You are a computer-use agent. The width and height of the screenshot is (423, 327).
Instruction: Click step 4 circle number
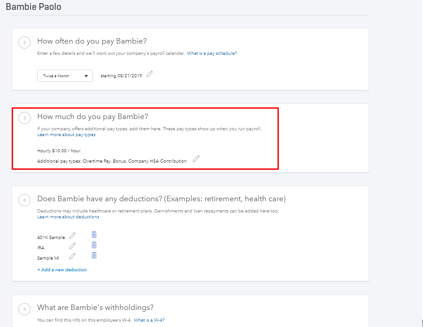click(x=25, y=200)
